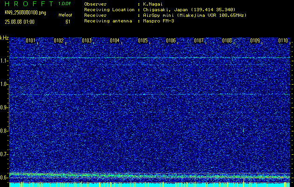This screenshot has width=294, height=187.
Task: Click the 0101 time marker
Action: coord(30,41)
